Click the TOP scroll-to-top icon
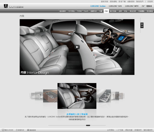This screenshot has width=154, height=132. tap(142, 25)
